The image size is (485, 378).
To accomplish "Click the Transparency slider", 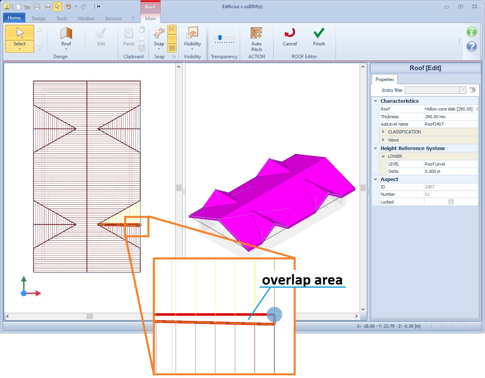I will coord(224,38).
